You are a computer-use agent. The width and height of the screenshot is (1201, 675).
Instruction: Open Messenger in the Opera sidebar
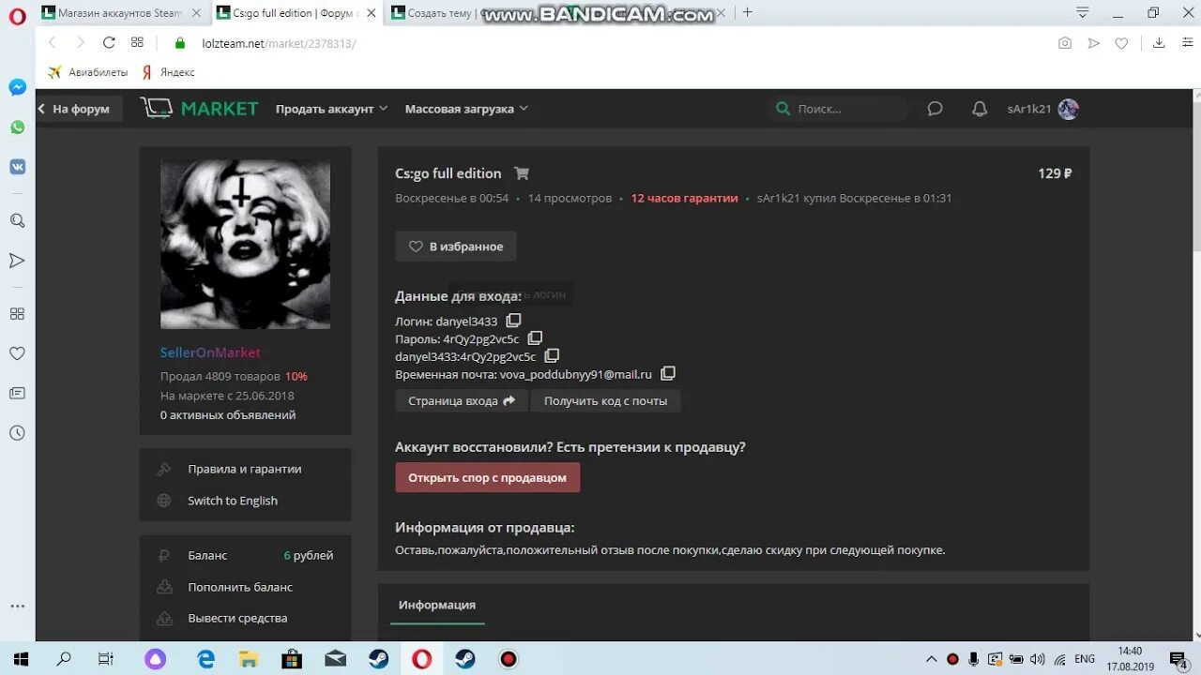click(17, 87)
